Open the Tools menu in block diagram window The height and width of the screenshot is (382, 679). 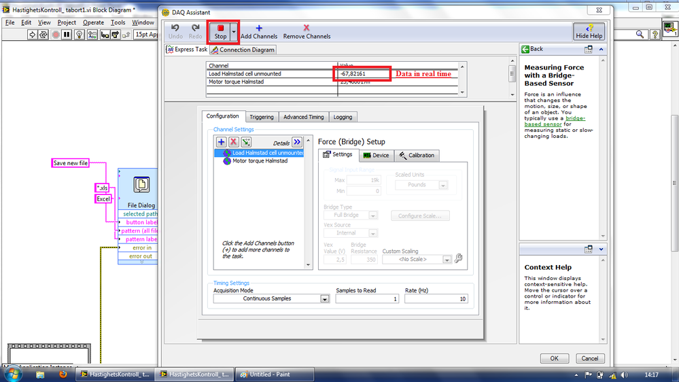(x=118, y=22)
